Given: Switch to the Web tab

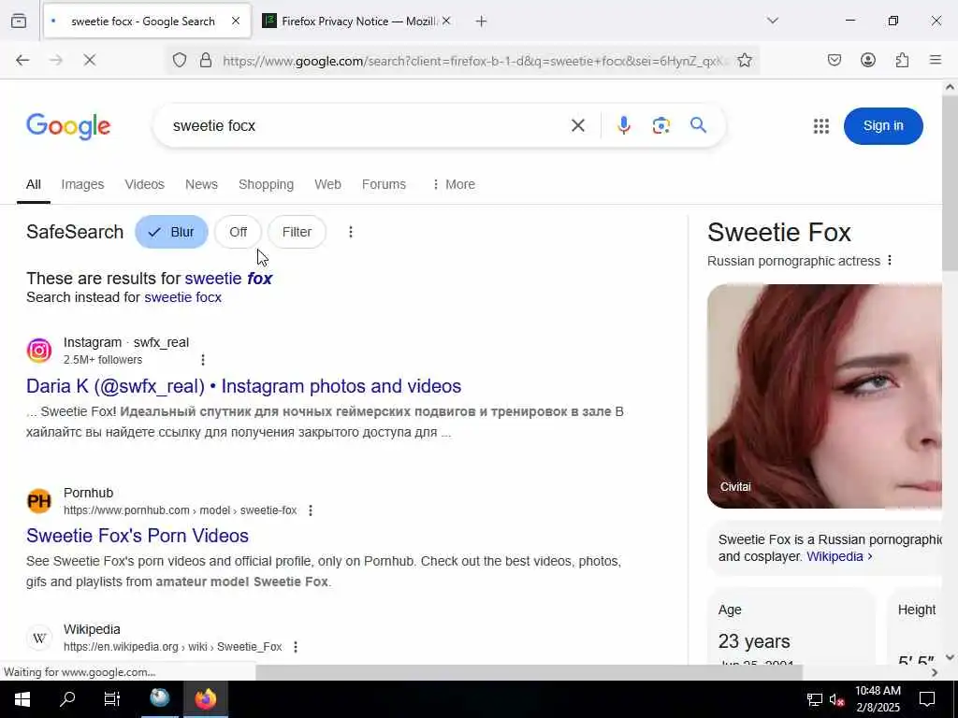Looking at the screenshot, I should click(328, 184).
